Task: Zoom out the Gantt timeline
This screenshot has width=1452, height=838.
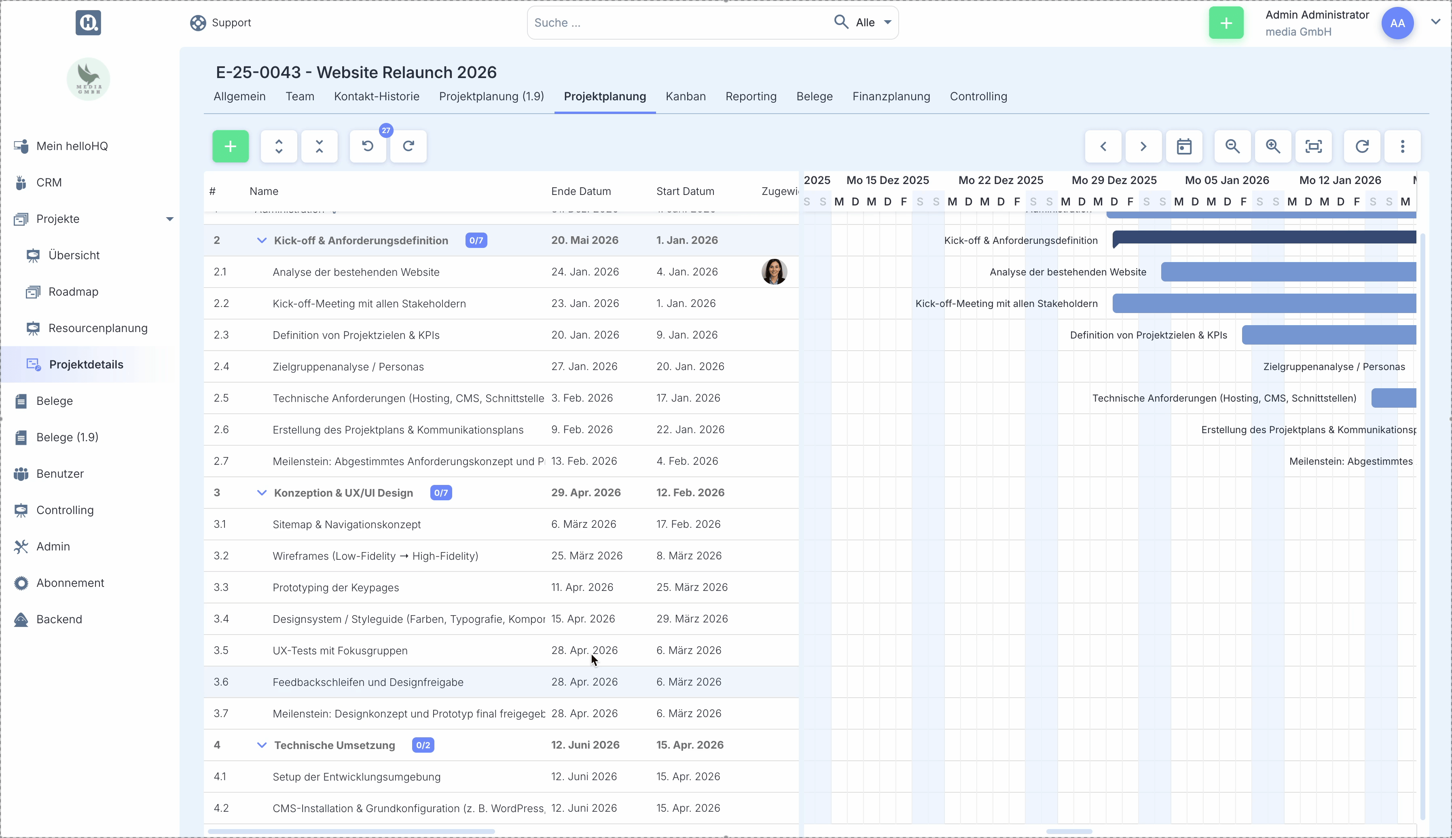Action: (1232, 146)
